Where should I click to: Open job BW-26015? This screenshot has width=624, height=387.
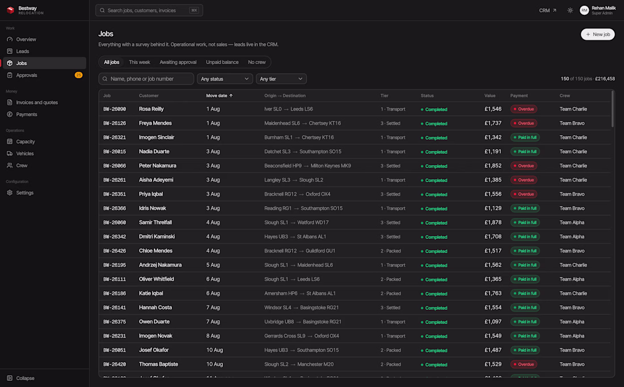[x=115, y=152]
